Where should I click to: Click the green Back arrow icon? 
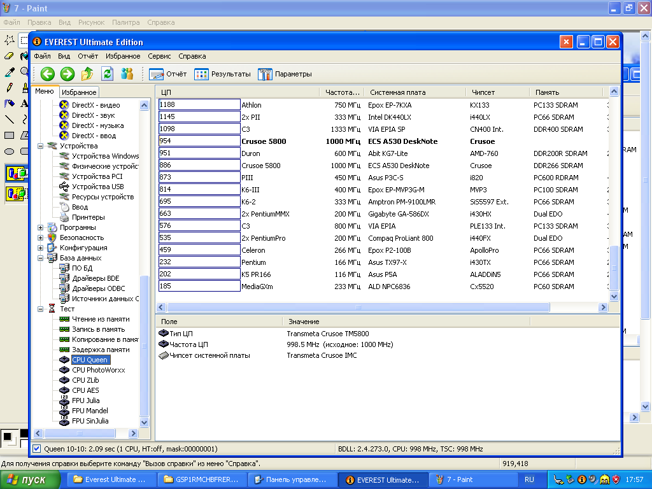[x=47, y=74]
